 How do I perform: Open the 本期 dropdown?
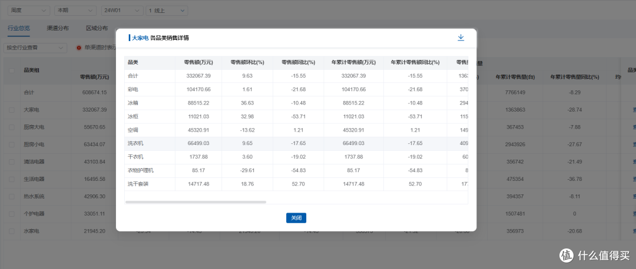[75, 11]
